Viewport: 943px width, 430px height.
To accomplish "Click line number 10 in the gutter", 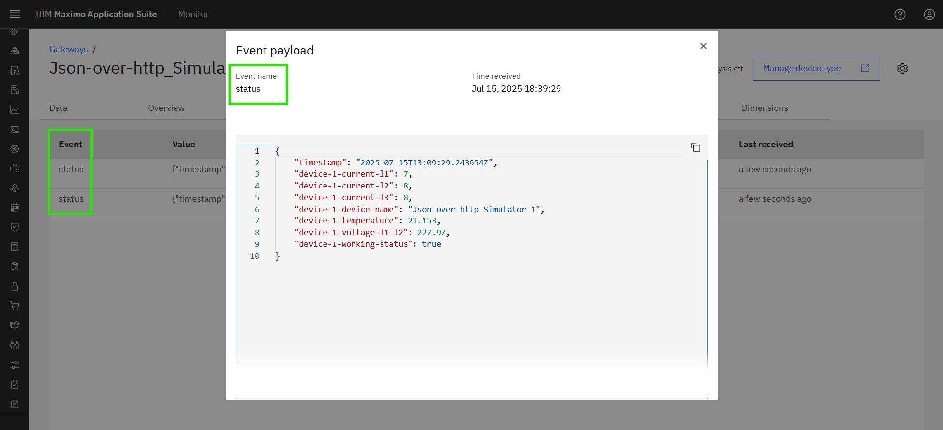I will click(255, 256).
